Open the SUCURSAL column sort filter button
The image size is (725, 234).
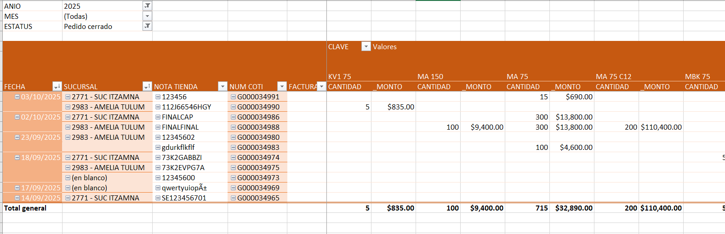[x=147, y=86]
